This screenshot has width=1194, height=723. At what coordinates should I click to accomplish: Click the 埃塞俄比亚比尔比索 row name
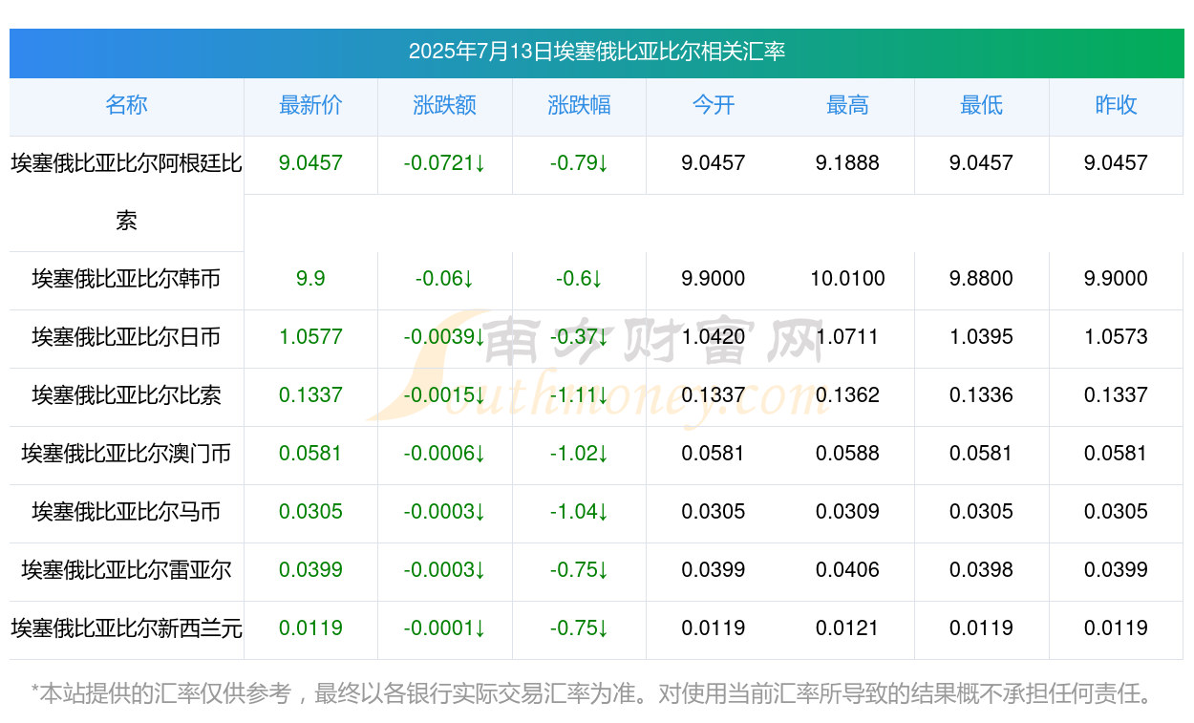point(126,395)
